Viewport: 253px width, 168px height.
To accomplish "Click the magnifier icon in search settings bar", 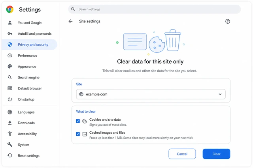I will (x=73, y=9).
